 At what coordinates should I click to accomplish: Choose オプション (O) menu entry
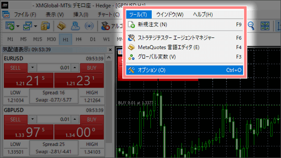tap(185, 70)
